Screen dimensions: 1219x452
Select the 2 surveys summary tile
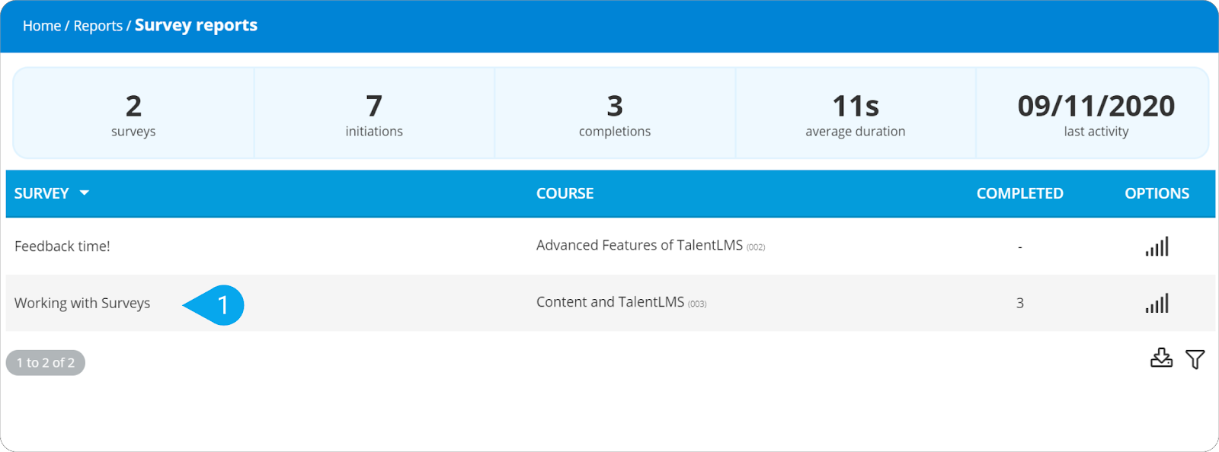pyautogui.click(x=133, y=113)
